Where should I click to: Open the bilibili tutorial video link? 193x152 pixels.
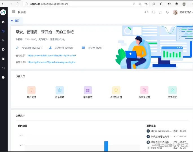click(52, 55)
